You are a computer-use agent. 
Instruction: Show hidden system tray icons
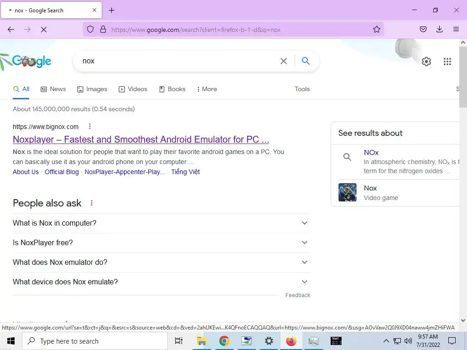pos(386,341)
